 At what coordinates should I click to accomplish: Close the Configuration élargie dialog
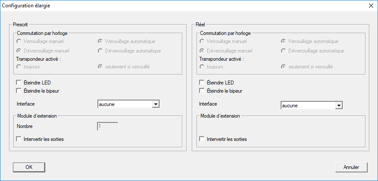tap(370, 6)
